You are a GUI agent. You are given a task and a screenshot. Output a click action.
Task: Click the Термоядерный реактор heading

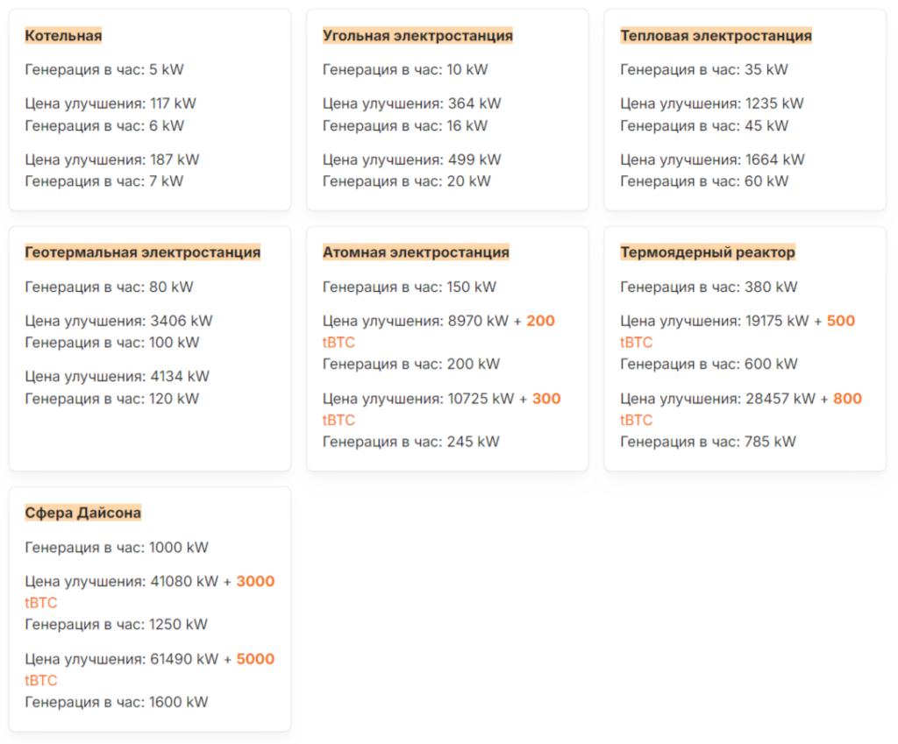708,252
